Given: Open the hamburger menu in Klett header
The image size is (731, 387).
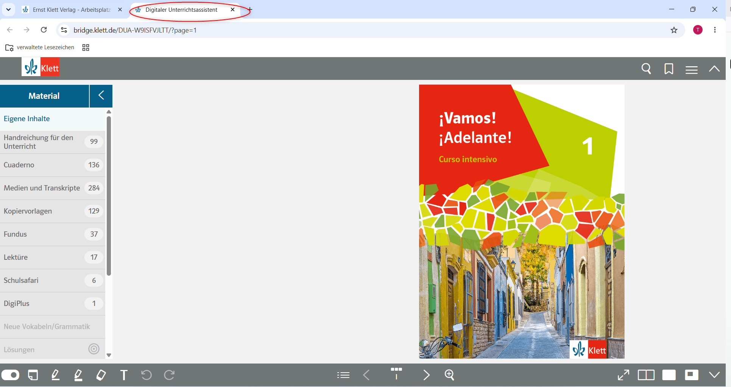Looking at the screenshot, I should 692,70.
